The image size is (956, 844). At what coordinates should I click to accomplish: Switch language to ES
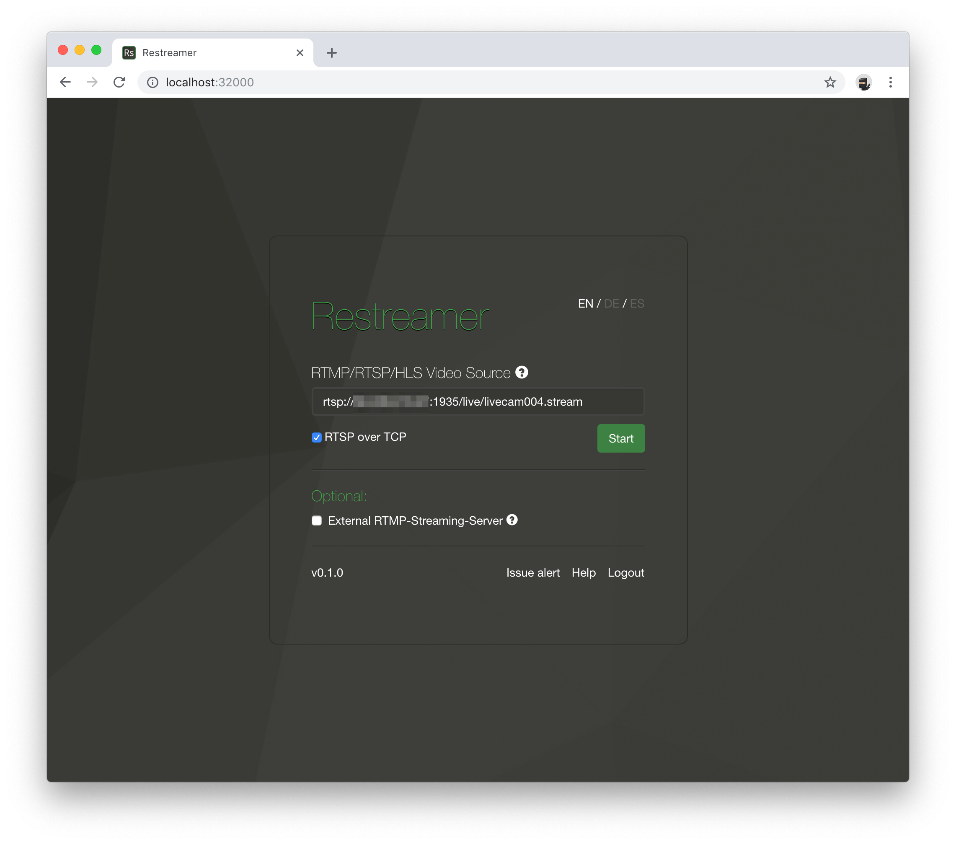tap(636, 304)
